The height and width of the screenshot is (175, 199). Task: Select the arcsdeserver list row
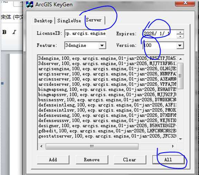tap(107, 84)
